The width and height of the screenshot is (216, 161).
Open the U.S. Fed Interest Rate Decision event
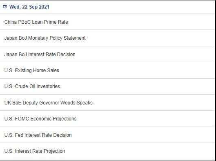[x=107, y=135]
